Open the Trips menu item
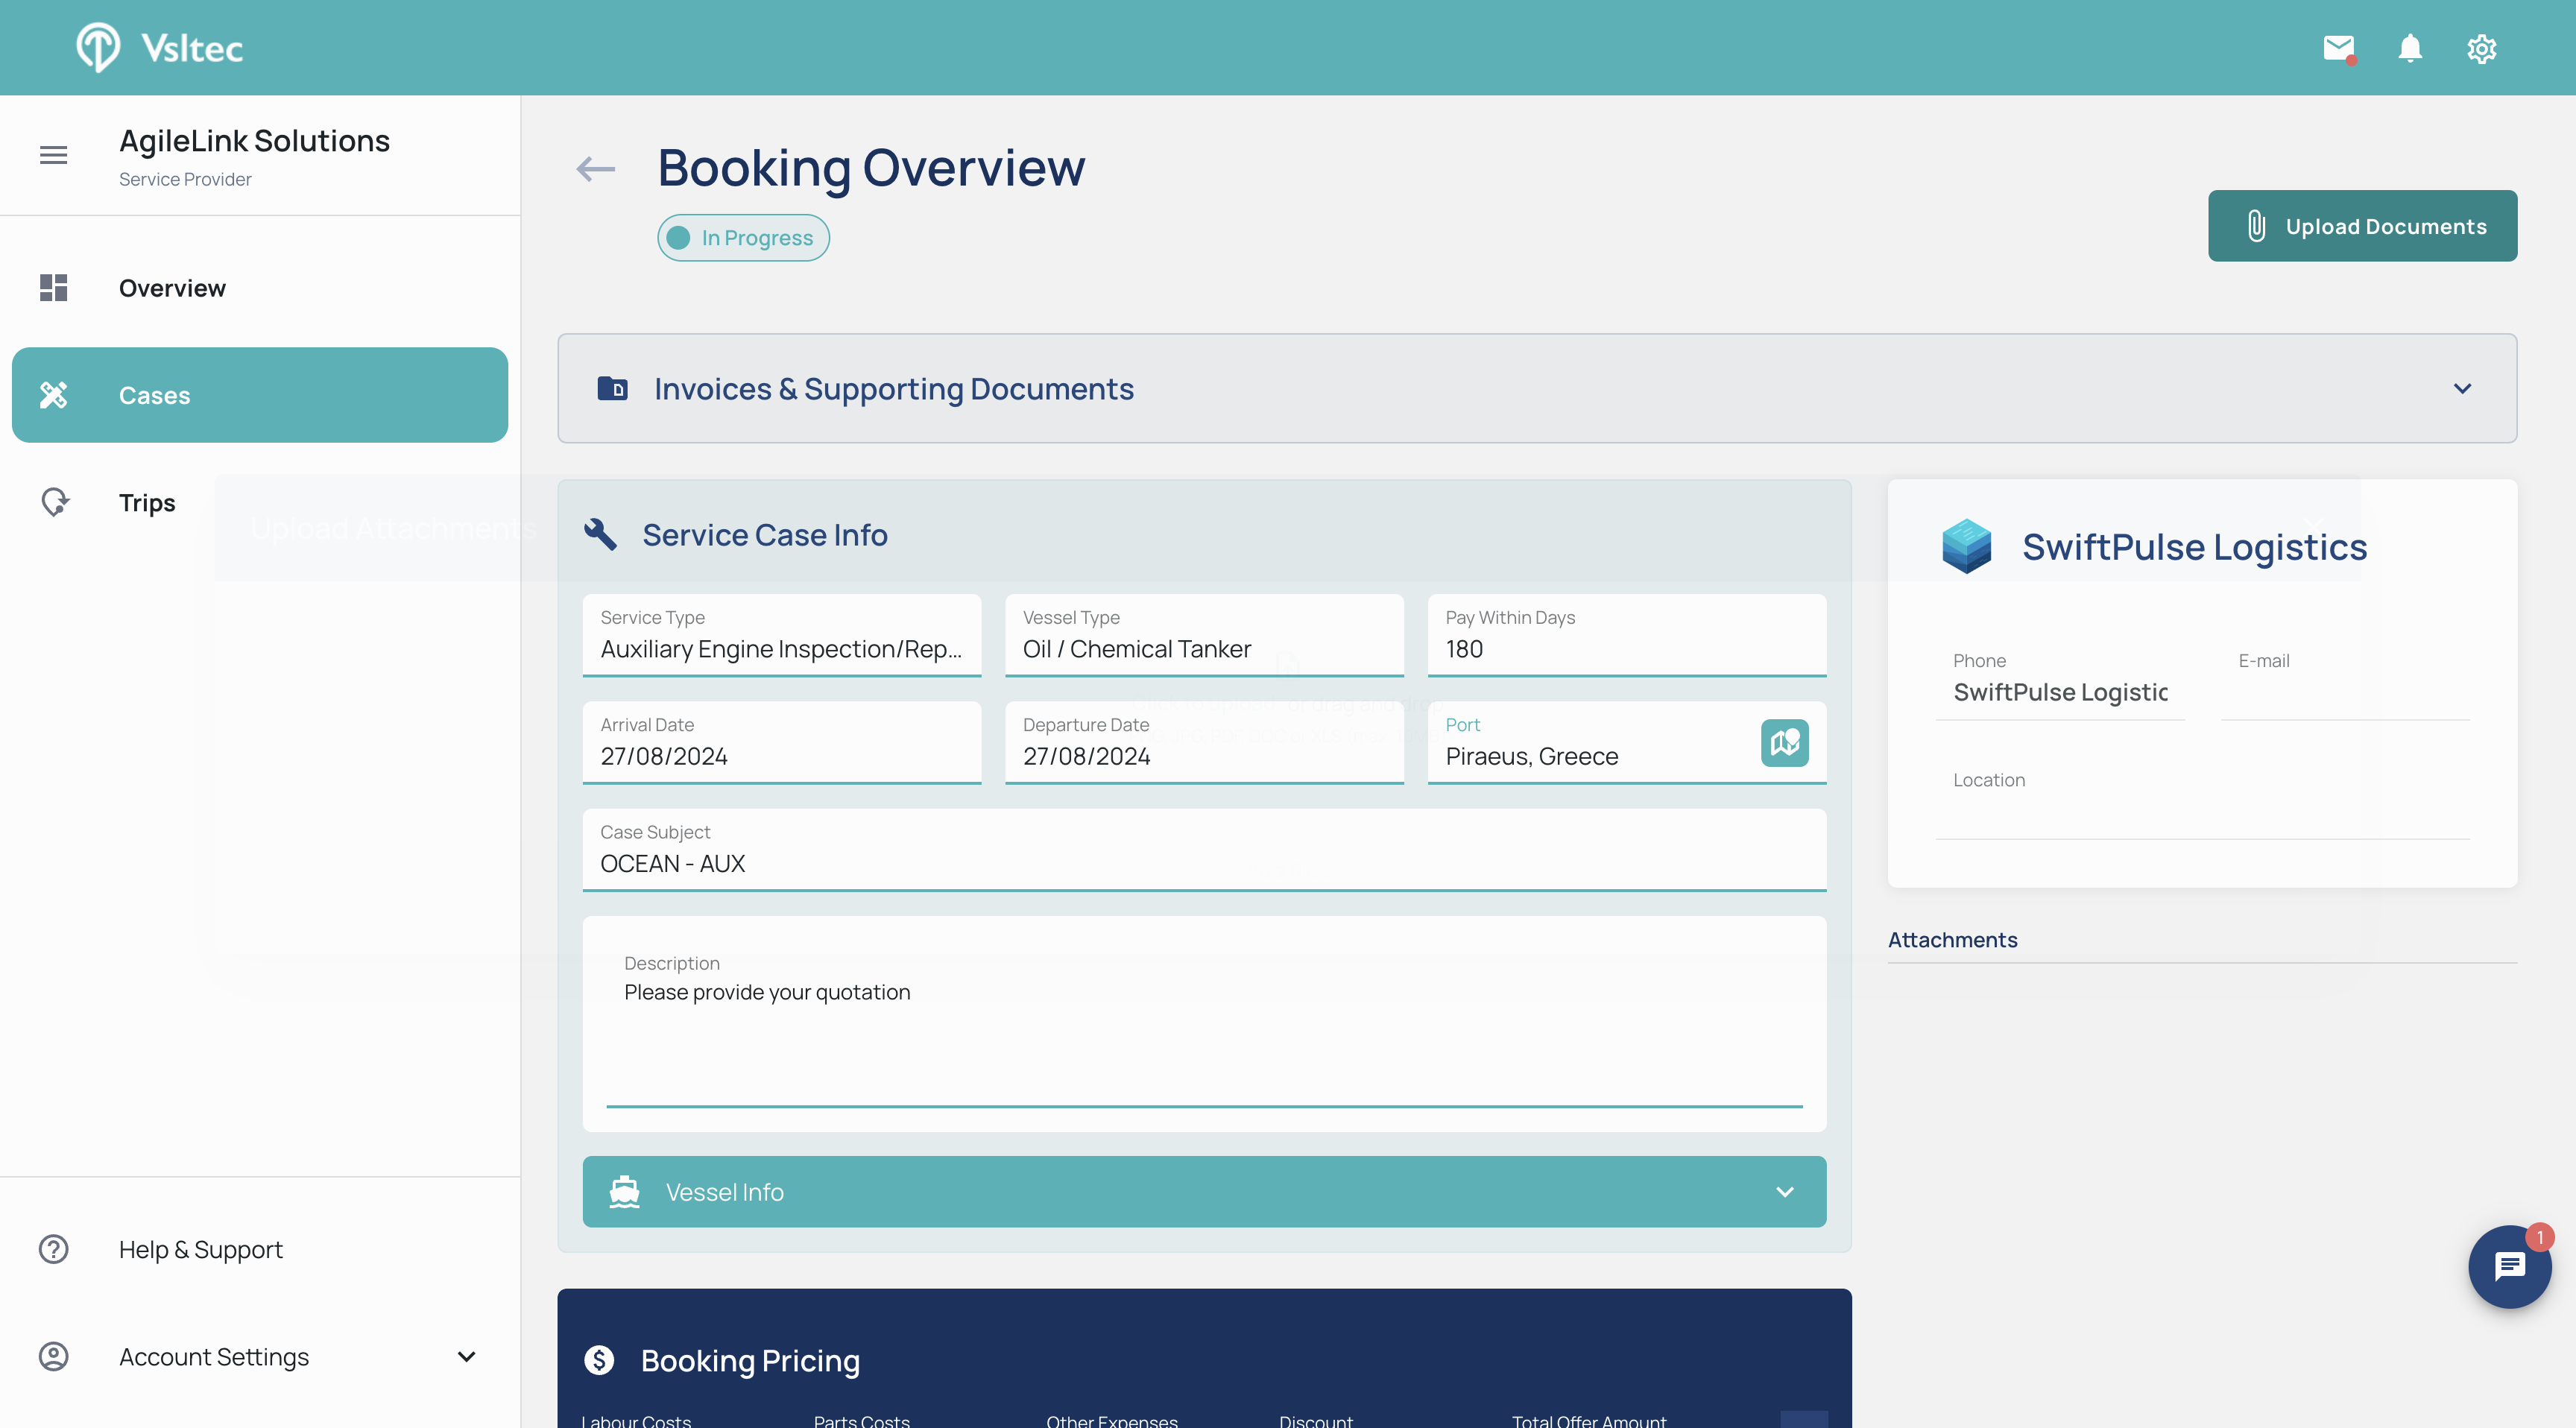The image size is (2576, 1428). [260, 502]
